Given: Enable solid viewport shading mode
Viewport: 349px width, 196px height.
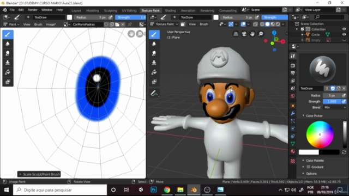Looking at the screenshot, I should pyautogui.click(x=268, y=24).
